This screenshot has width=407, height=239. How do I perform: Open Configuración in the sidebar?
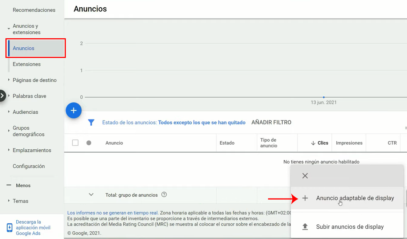(29, 166)
